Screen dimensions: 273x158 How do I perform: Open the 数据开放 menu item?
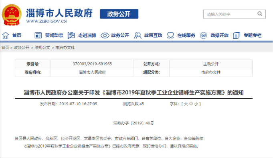pos(219,36)
